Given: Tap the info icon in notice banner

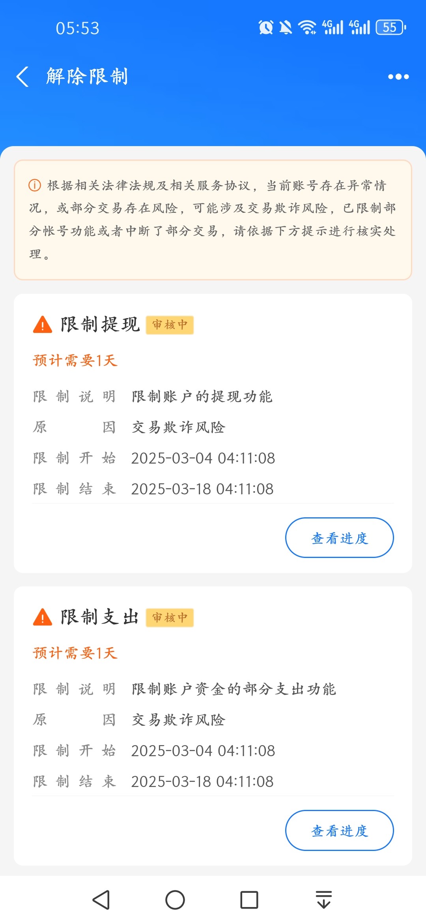Looking at the screenshot, I should (x=35, y=185).
